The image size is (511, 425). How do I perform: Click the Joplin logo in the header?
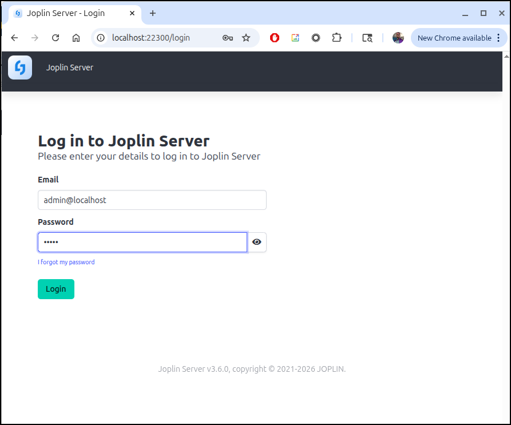[20, 67]
